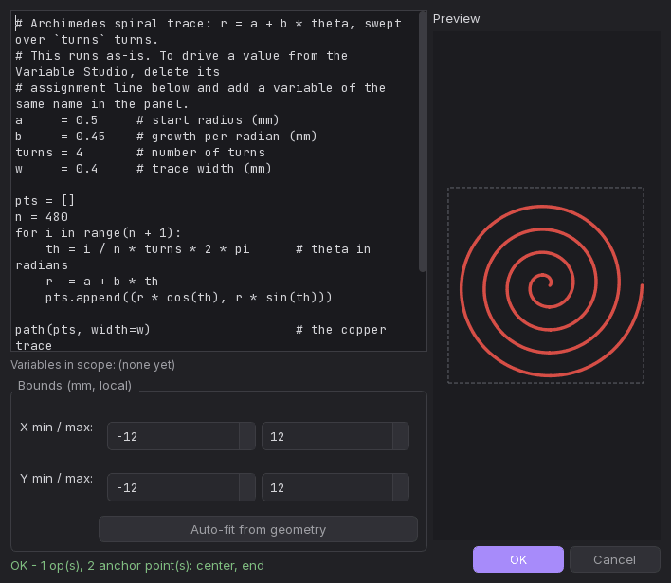Screen dimensions: 671x583
Task: Click the spiral preview thumbnail
Action: [546, 285]
